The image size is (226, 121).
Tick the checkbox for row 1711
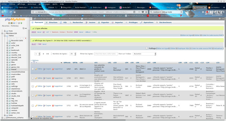(33, 106)
